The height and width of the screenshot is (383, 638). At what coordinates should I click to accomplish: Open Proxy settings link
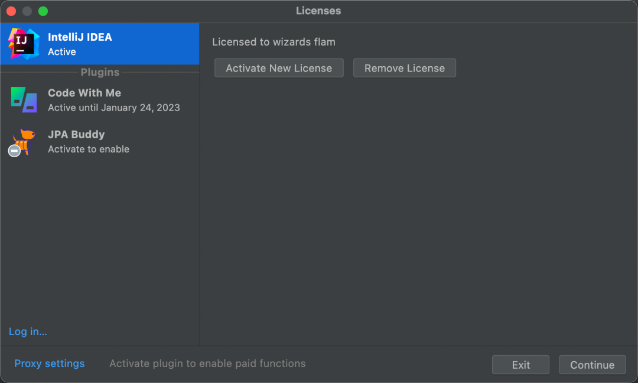49,363
